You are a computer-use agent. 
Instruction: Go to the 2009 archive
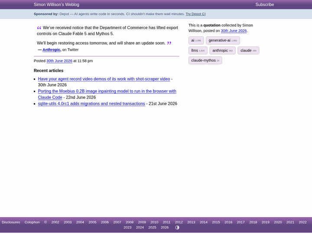click(142, 222)
